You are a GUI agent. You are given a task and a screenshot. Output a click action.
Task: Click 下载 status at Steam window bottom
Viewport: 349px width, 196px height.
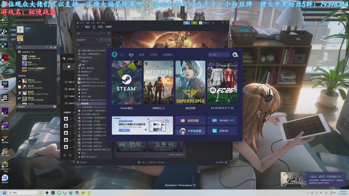(x=151, y=162)
